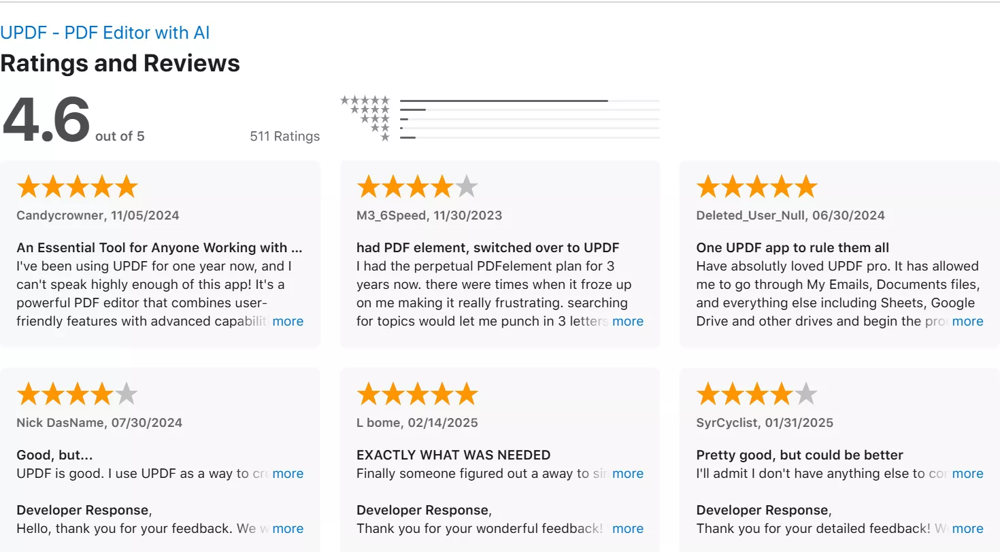Screen dimensions: 1000x552
Task: Click the 511 Ratings text
Action: 285,136
